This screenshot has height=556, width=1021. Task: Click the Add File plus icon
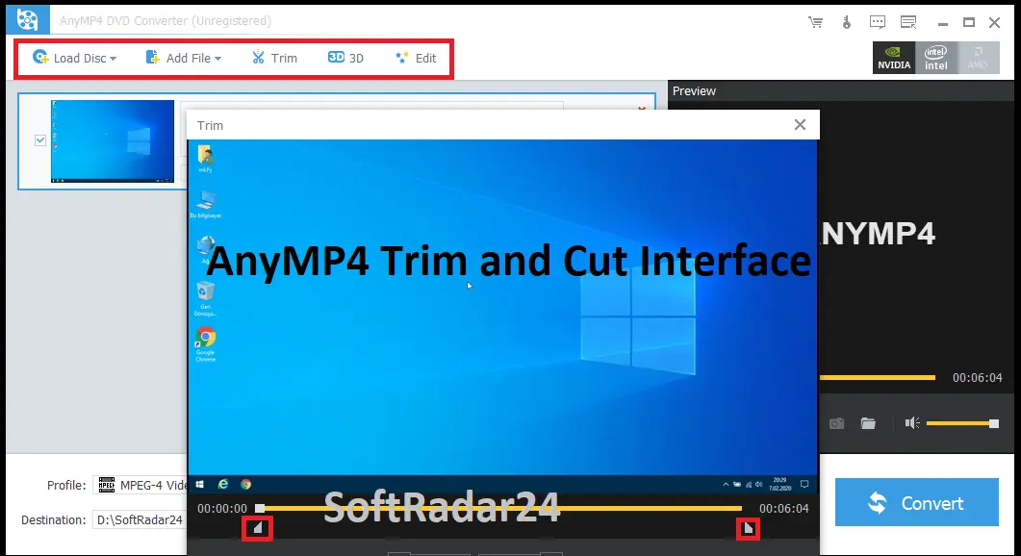152,58
